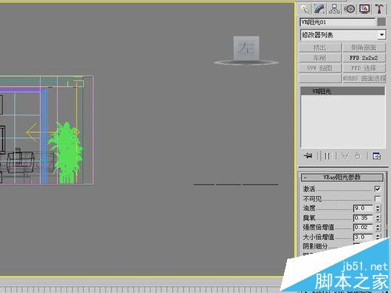Click the ViewCube compass ring
This screenshot has height=293, width=391.
pyautogui.click(x=246, y=63)
